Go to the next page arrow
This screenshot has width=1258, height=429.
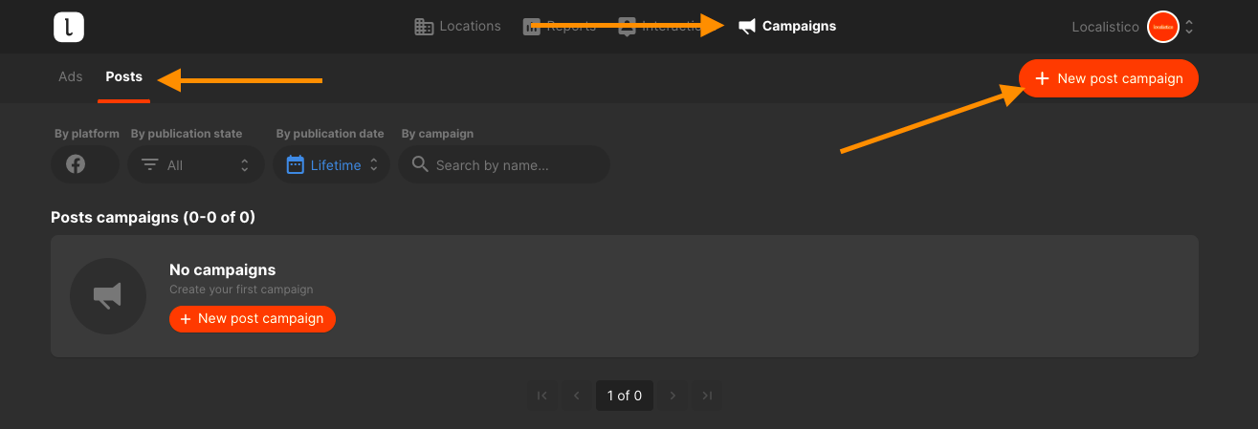pyautogui.click(x=673, y=395)
